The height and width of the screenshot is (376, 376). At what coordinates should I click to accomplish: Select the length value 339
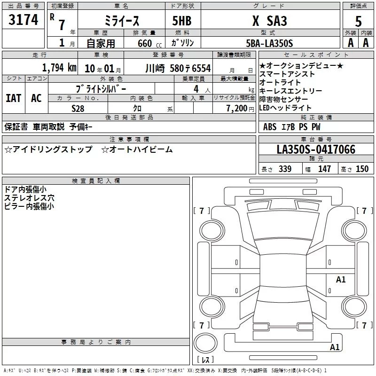[x=285, y=169]
